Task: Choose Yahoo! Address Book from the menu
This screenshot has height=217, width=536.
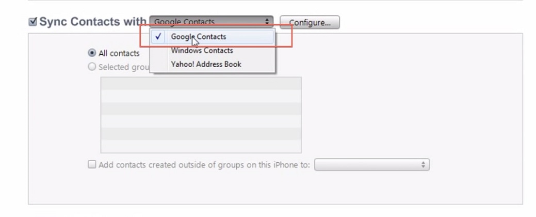Action: coord(212,65)
